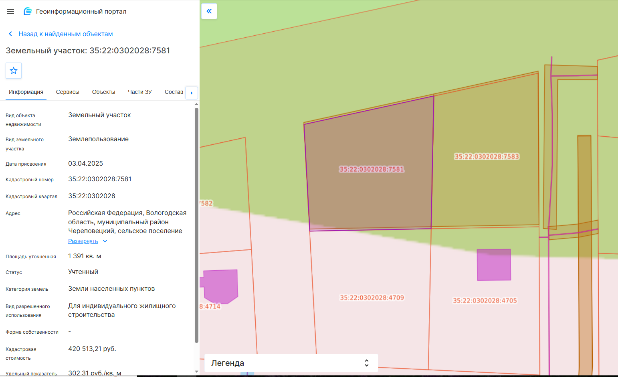Click parcel label 35:22:0302028:4709 on map
Viewport: 618px width, 377px height.
[x=372, y=298]
